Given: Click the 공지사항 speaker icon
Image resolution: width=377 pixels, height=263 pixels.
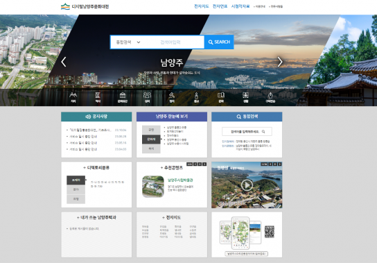Looking at the screenshot, I should click(88, 117).
